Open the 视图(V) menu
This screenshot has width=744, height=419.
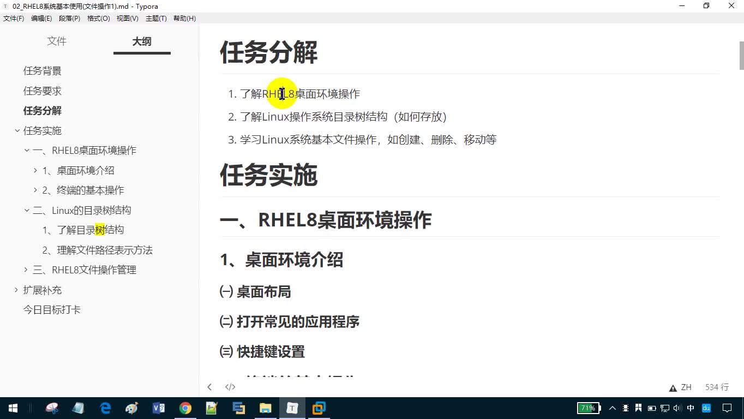[127, 19]
